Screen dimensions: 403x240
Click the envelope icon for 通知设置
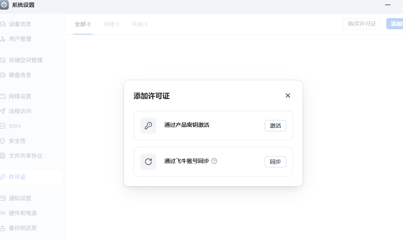pyautogui.click(x=2, y=198)
